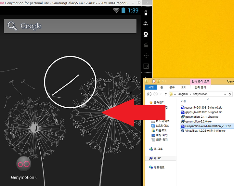The image size is (234, 186).
Task: Open the Genymotion device ID widget
Action: pyautogui.click(x=146, y=66)
